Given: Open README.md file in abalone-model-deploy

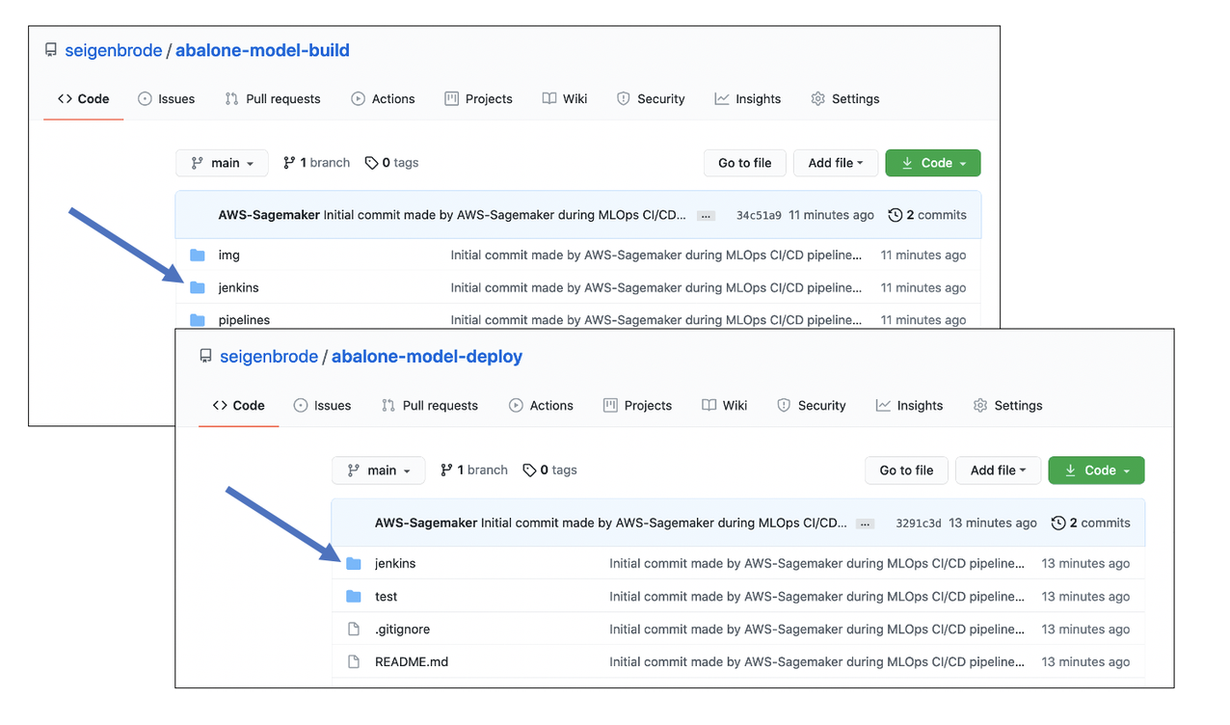Looking at the screenshot, I should (412, 662).
